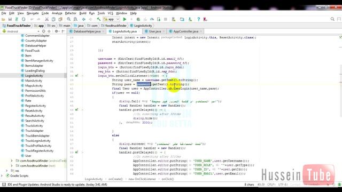
Task: Collapse the login_btn.setOnClickListener code fold
Action: click(x=82, y=76)
